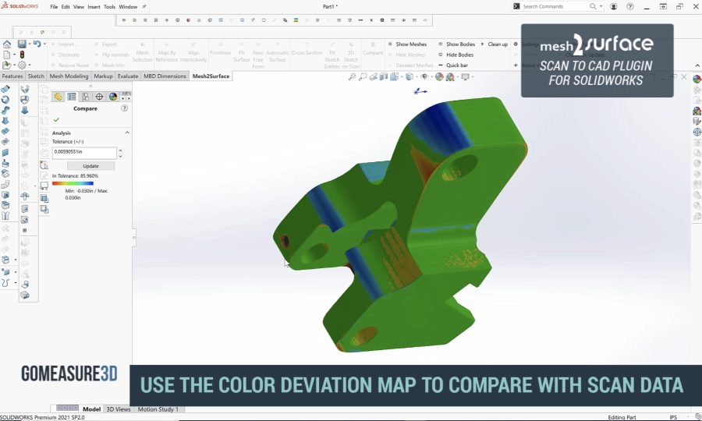
Task: Collapse the Analysis section
Action: click(127, 133)
